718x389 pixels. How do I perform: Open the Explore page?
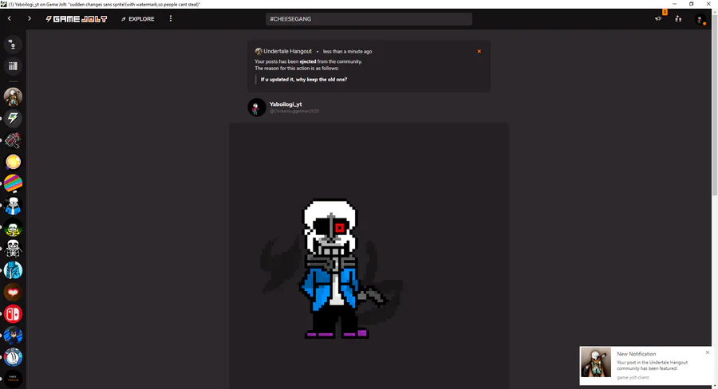[x=138, y=19]
